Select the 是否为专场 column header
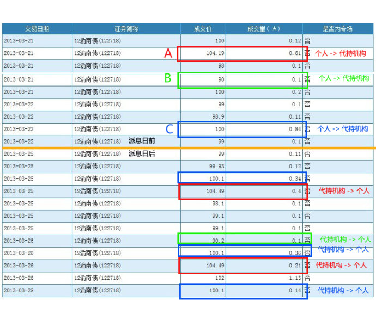Viewport: 376px width, 319px height. (337, 29)
